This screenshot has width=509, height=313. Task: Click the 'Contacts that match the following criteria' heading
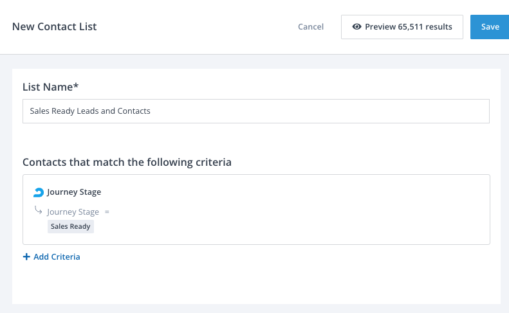pos(127,162)
